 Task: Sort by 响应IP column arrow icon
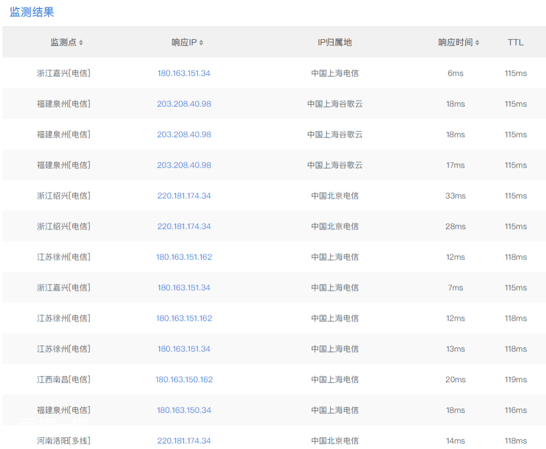coord(201,42)
